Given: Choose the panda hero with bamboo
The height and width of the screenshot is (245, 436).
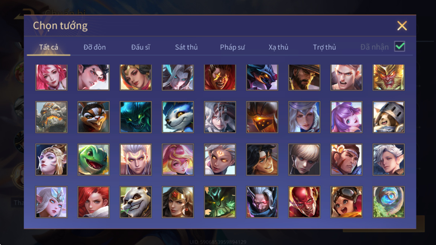Looking at the screenshot, I should [x=136, y=202].
